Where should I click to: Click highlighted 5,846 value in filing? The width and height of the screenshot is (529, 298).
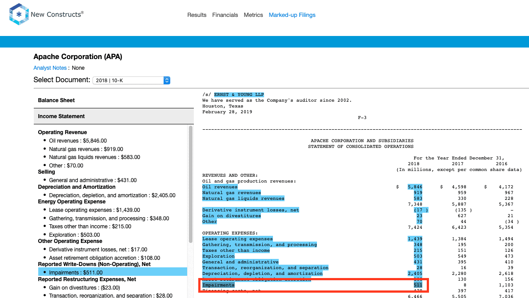point(415,187)
